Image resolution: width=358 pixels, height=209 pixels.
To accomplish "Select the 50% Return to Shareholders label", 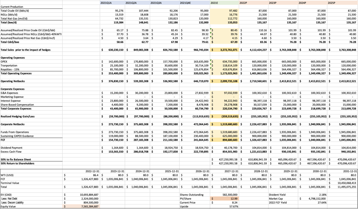I will click(18, 163).
